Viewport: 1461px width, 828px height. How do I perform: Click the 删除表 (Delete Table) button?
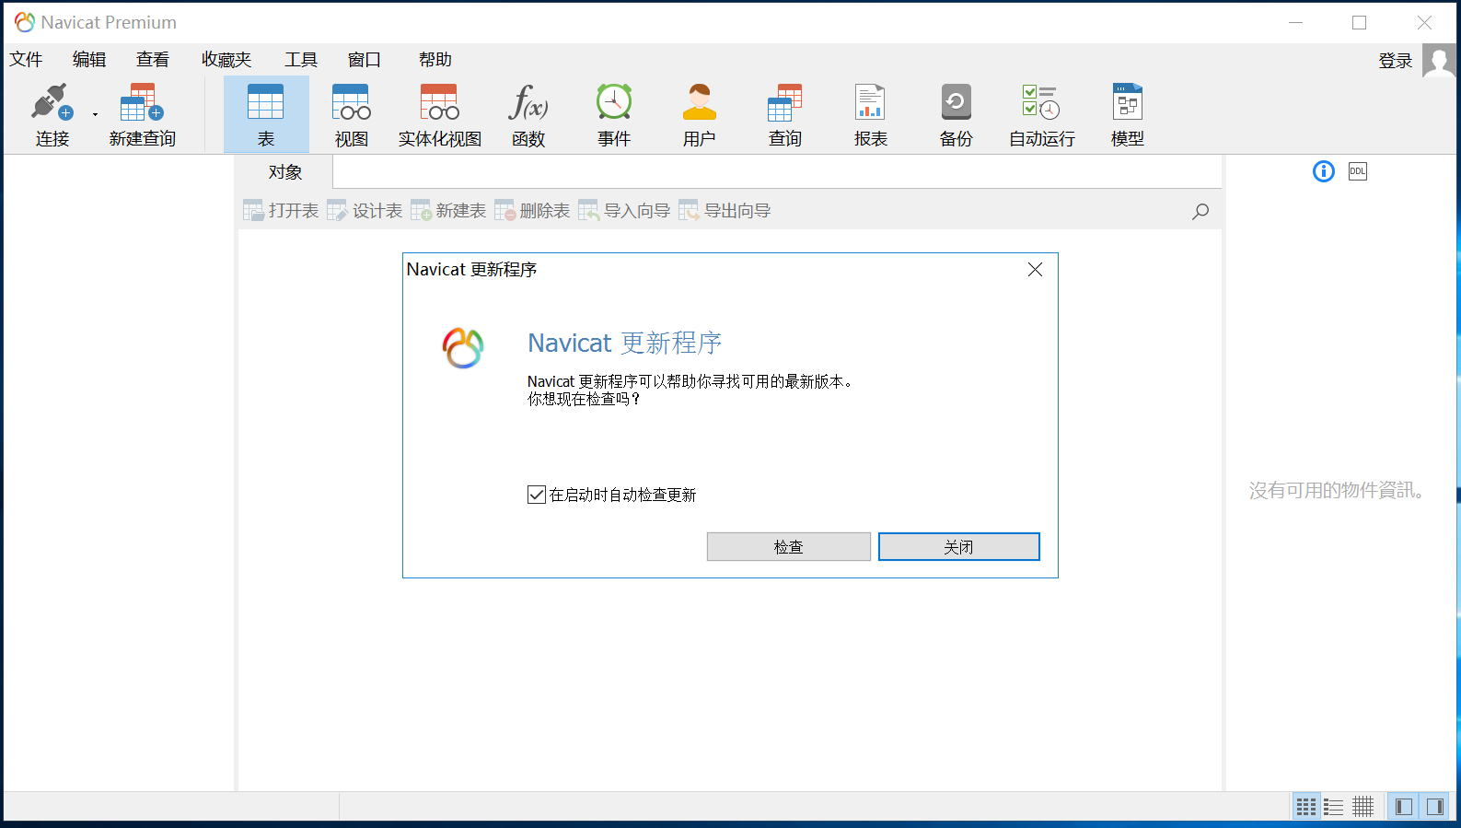click(x=532, y=211)
